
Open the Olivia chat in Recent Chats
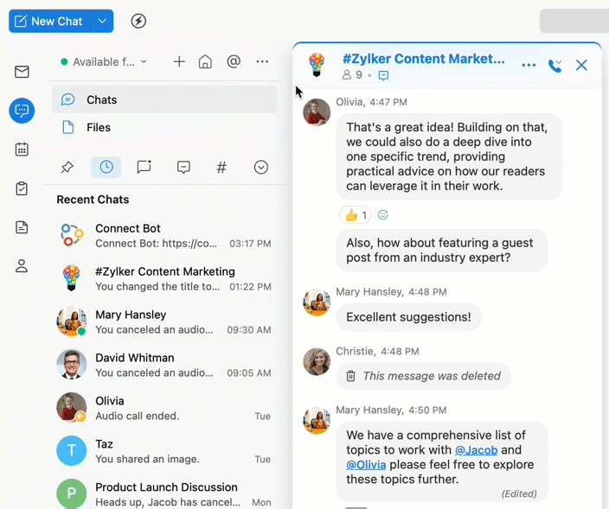click(164, 408)
